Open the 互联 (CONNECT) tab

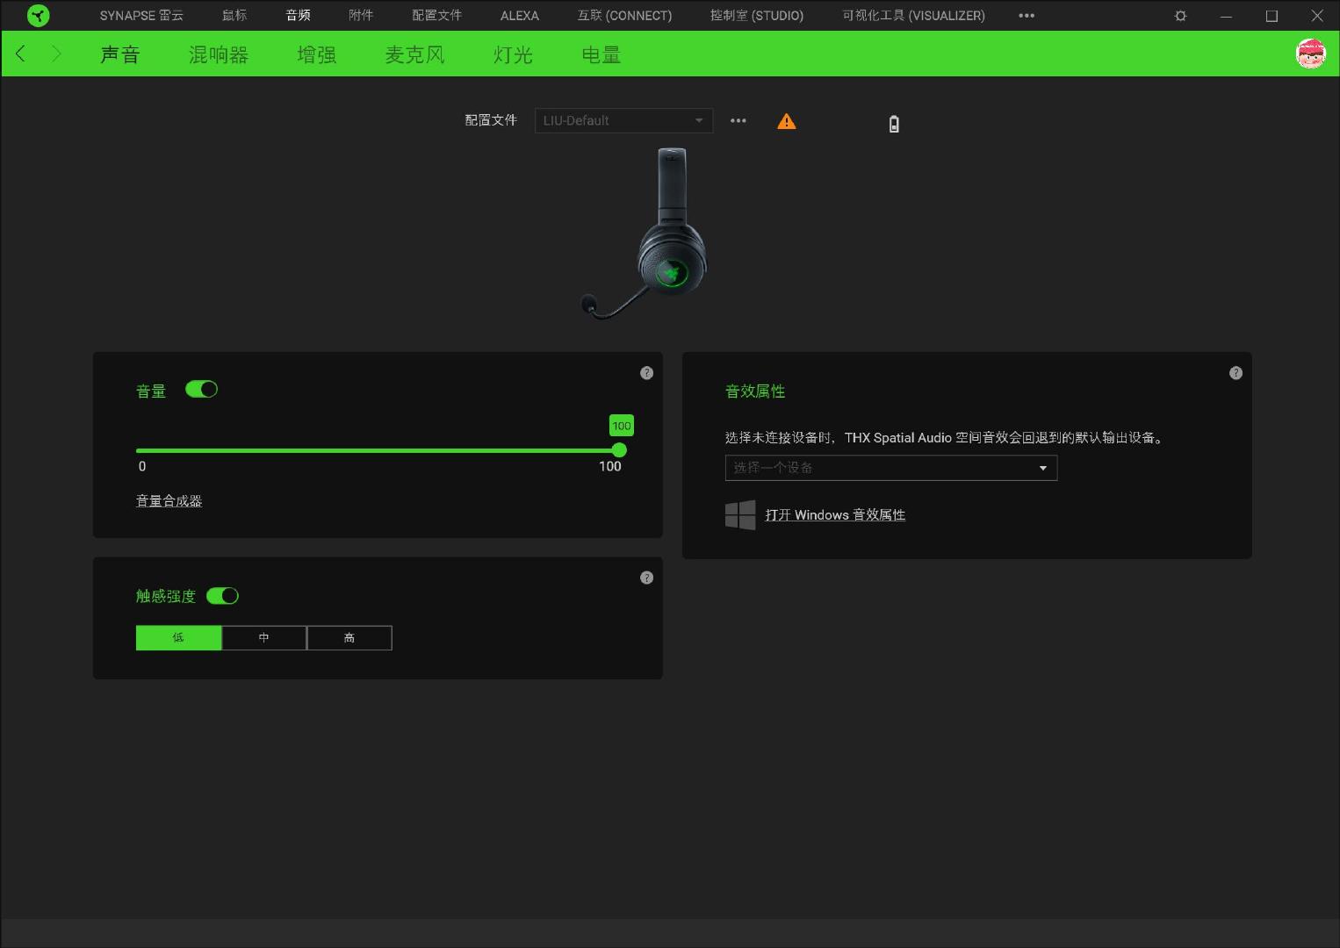point(624,16)
